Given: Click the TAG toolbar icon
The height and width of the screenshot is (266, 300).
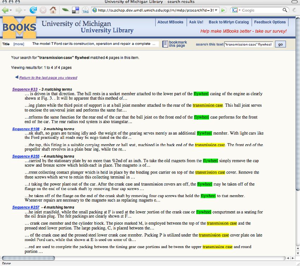Looking at the screenshot, I should [85, 10].
